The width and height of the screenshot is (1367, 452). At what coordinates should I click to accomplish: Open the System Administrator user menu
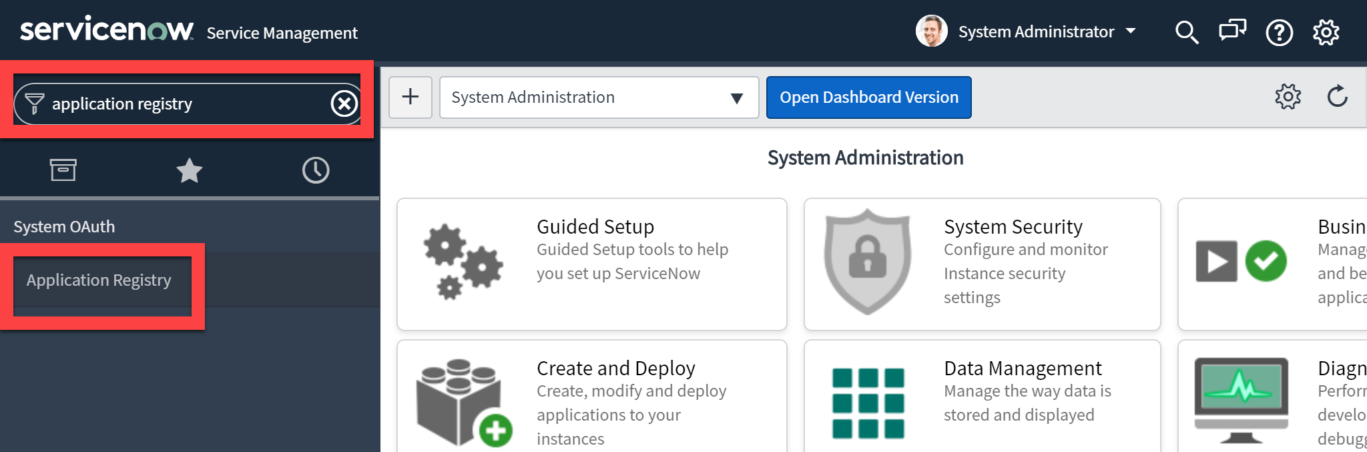tap(1046, 31)
